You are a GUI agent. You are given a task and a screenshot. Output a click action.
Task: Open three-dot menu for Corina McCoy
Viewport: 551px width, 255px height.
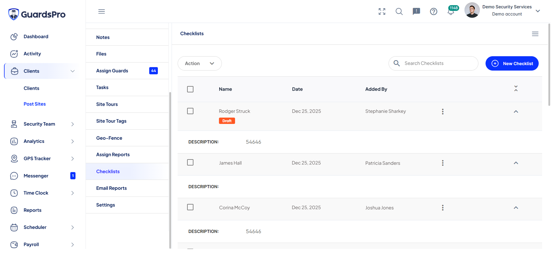tap(443, 208)
